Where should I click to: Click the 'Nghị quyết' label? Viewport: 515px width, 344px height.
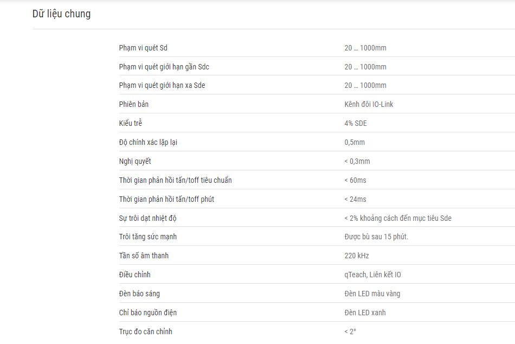(135, 162)
